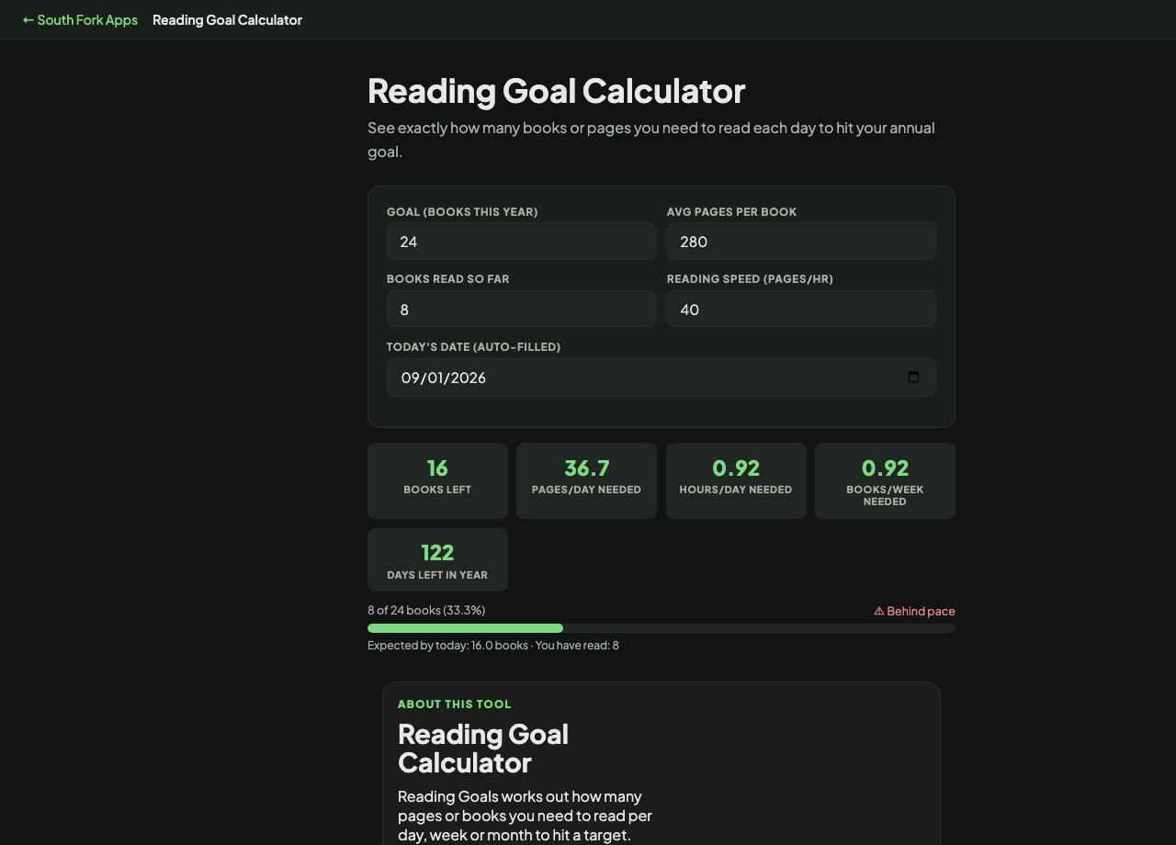
Task: Select the Books/Week Needed stat card
Action: 885,480
